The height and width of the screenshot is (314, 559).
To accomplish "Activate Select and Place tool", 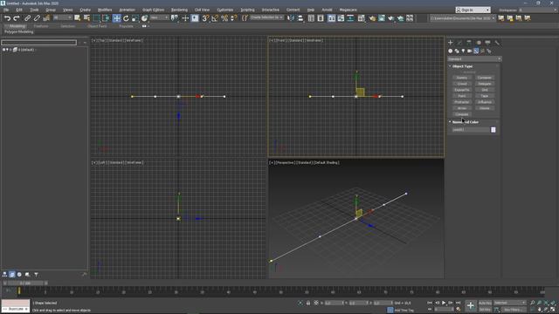I will 144,17.
